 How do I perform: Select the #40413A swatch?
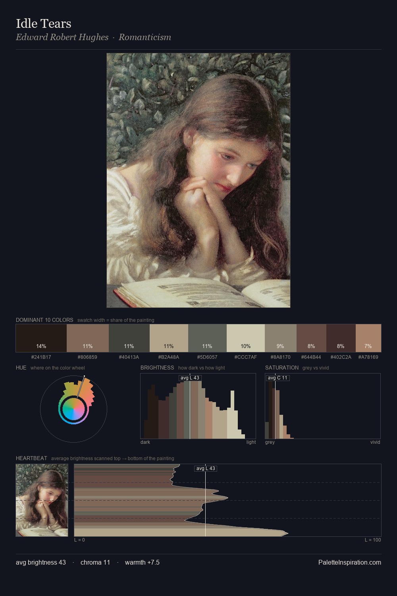129,338
